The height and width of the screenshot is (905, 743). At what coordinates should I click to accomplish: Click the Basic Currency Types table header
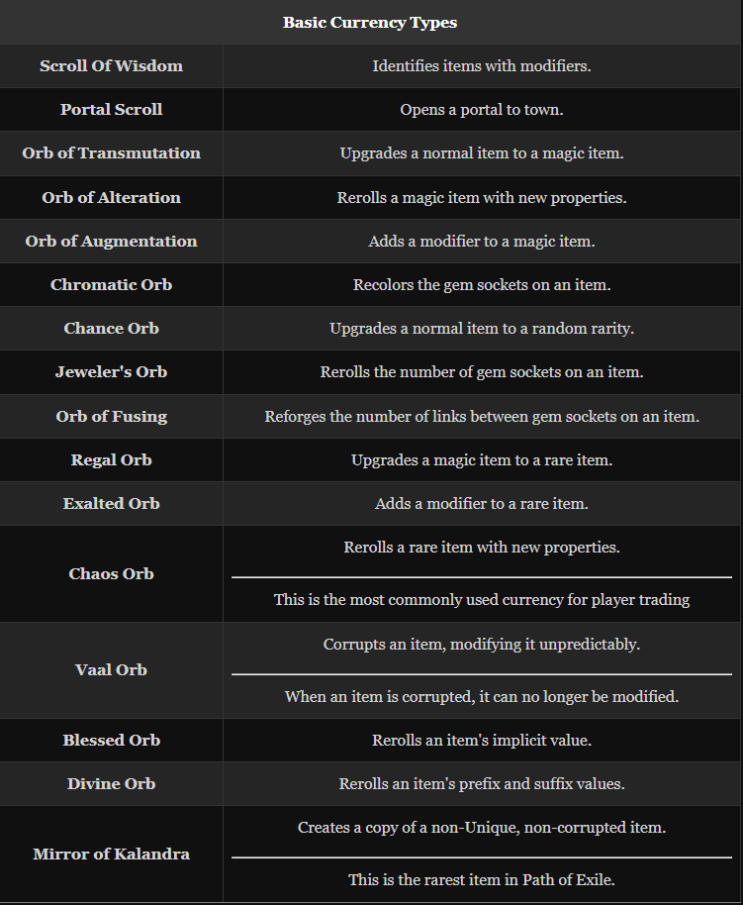(370, 22)
